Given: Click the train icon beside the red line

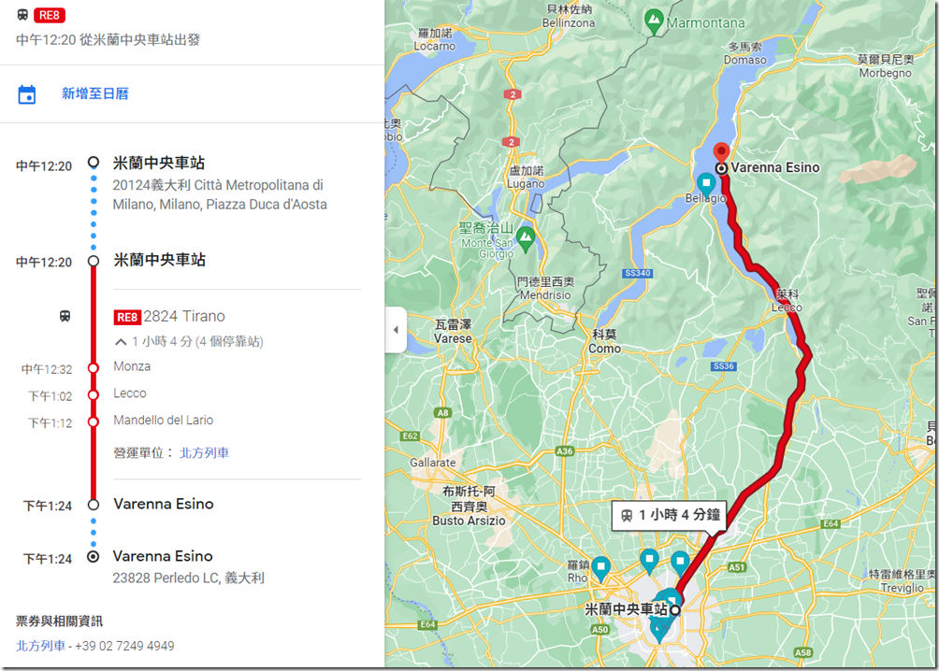Looking at the screenshot, I should coord(65,316).
